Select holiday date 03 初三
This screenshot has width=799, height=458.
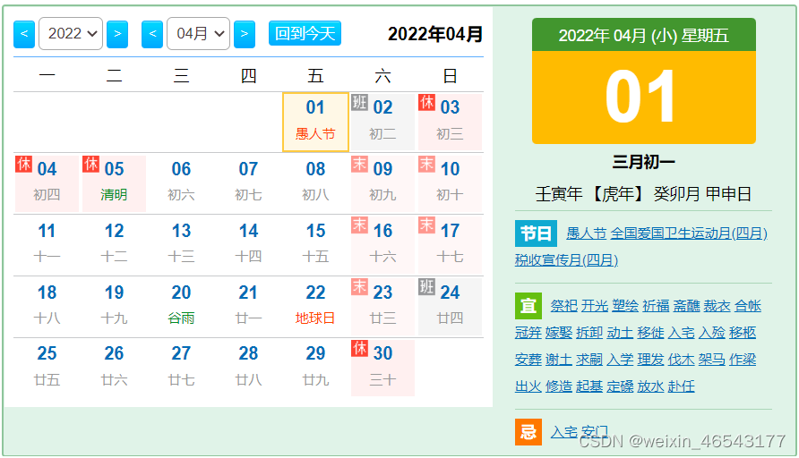(450, 123)
